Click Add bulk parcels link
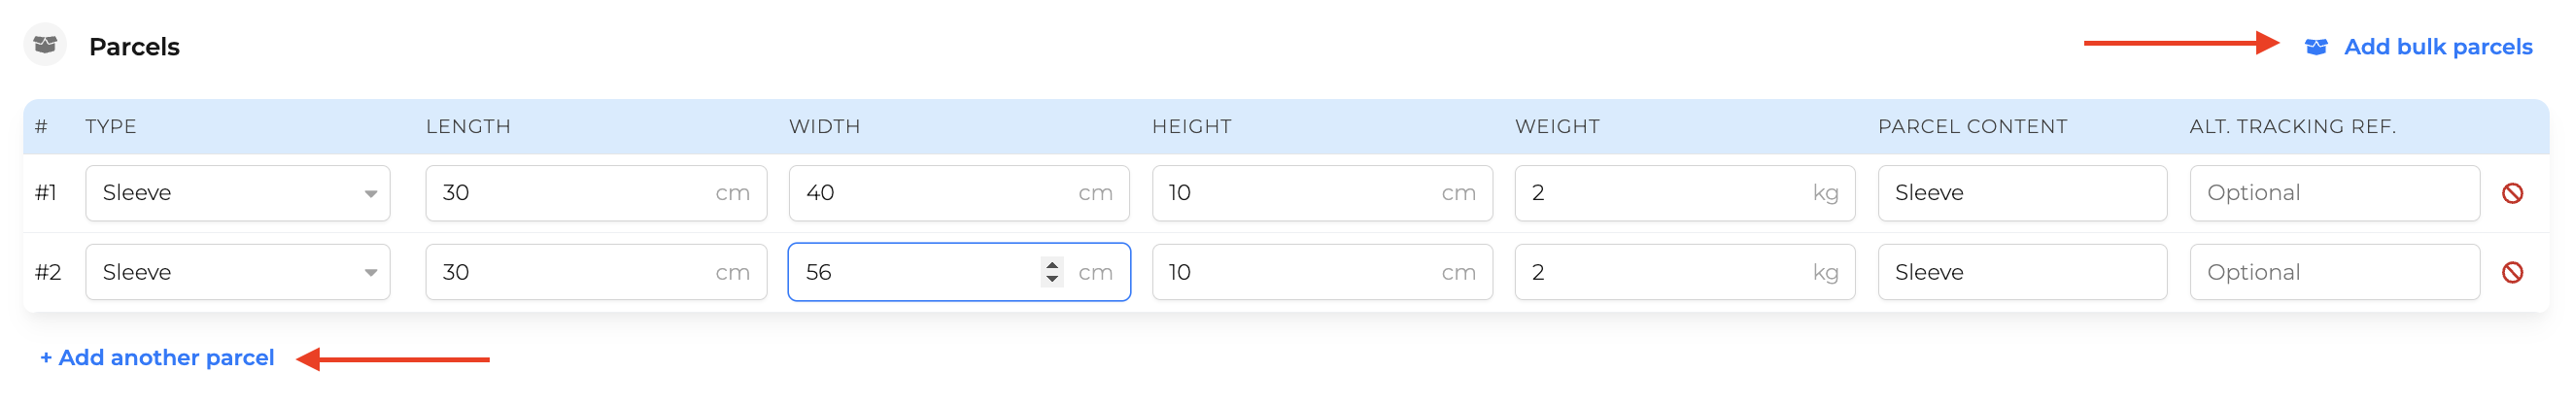The image size is (2573, 406). click(x=2437, y=47)
